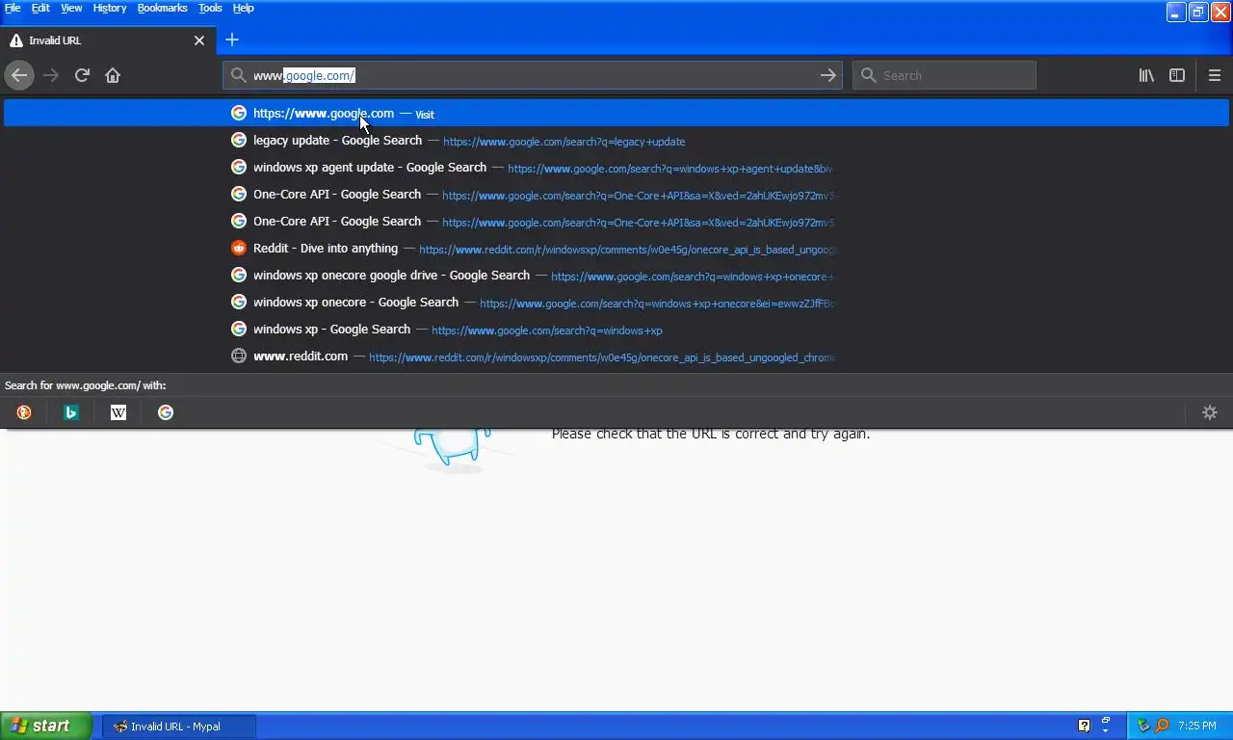Screen dimensions: 1233x740
Task: Toggle the sidebar icon
Action: [1177, 75]
